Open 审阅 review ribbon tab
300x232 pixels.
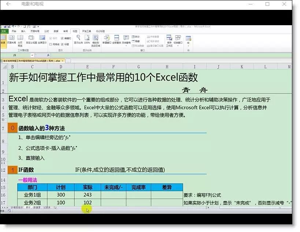point(66,31)
